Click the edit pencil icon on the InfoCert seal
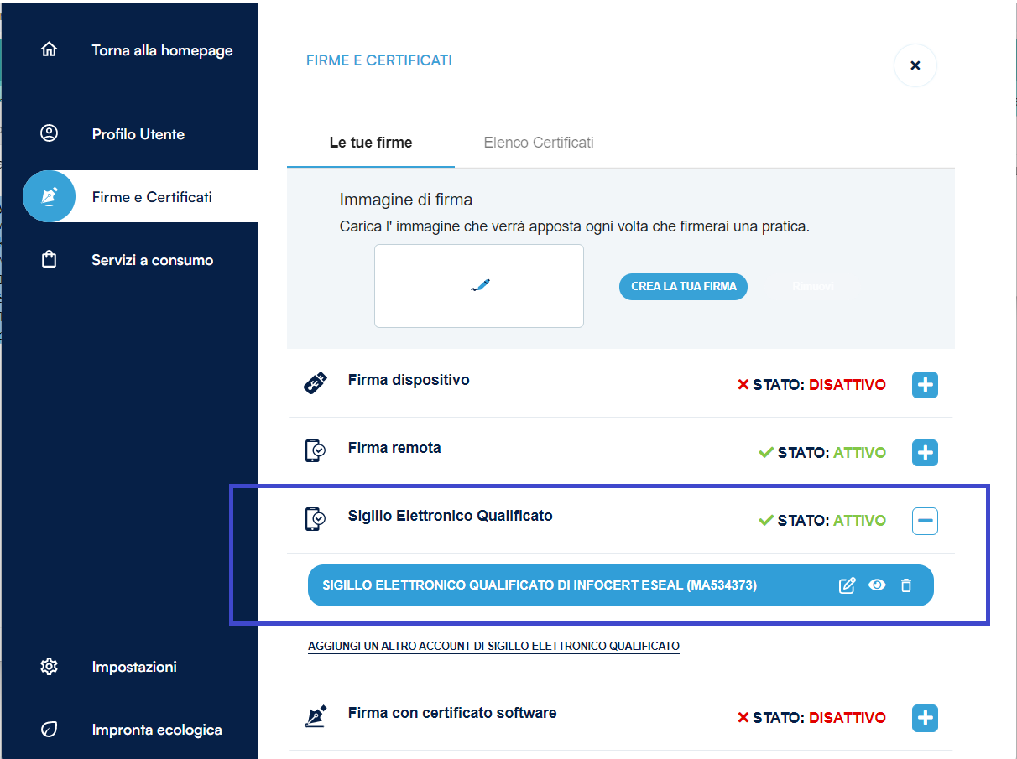Screen dimensions: 1017x759 pyautogui.click(x=847, y=585)
